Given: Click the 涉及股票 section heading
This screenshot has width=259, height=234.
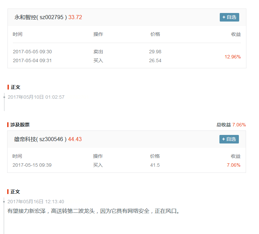Looking at the screenshot, I should 20,125.
